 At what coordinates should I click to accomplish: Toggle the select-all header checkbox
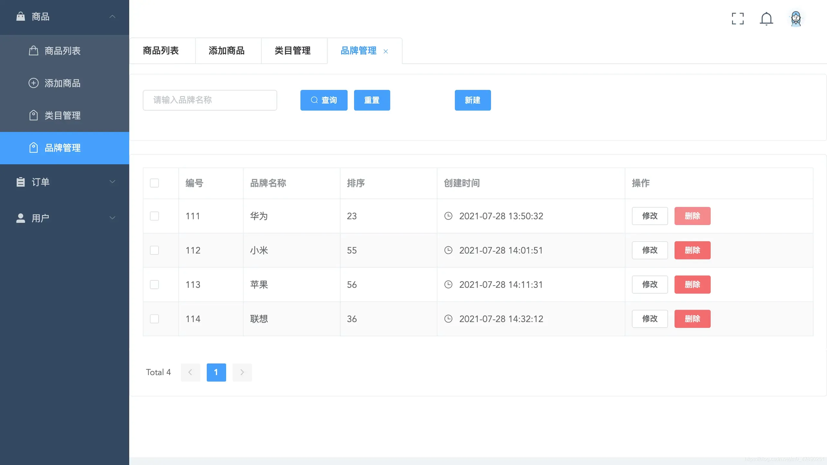click(154, 183)
